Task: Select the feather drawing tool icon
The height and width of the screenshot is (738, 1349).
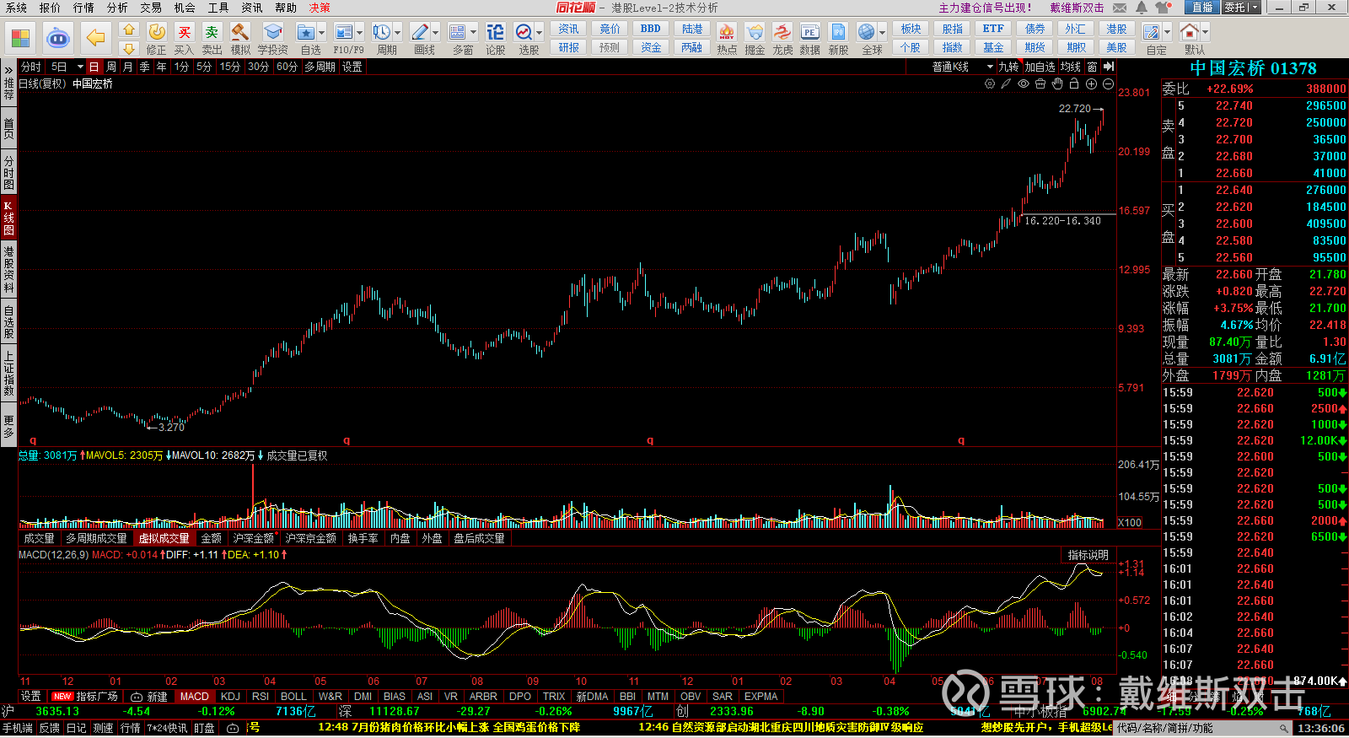Action: [1006, 83]
